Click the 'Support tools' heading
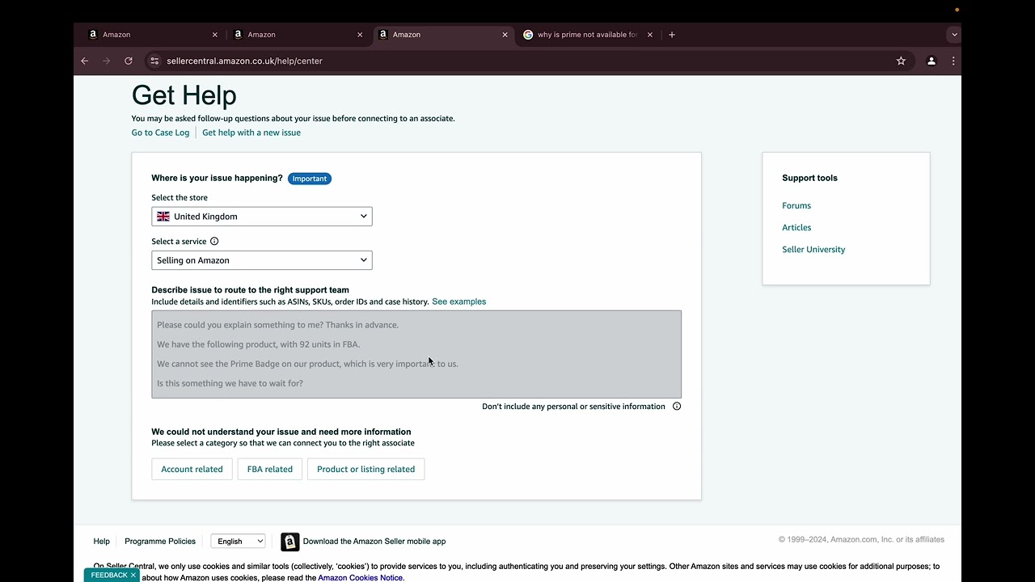 809,178
